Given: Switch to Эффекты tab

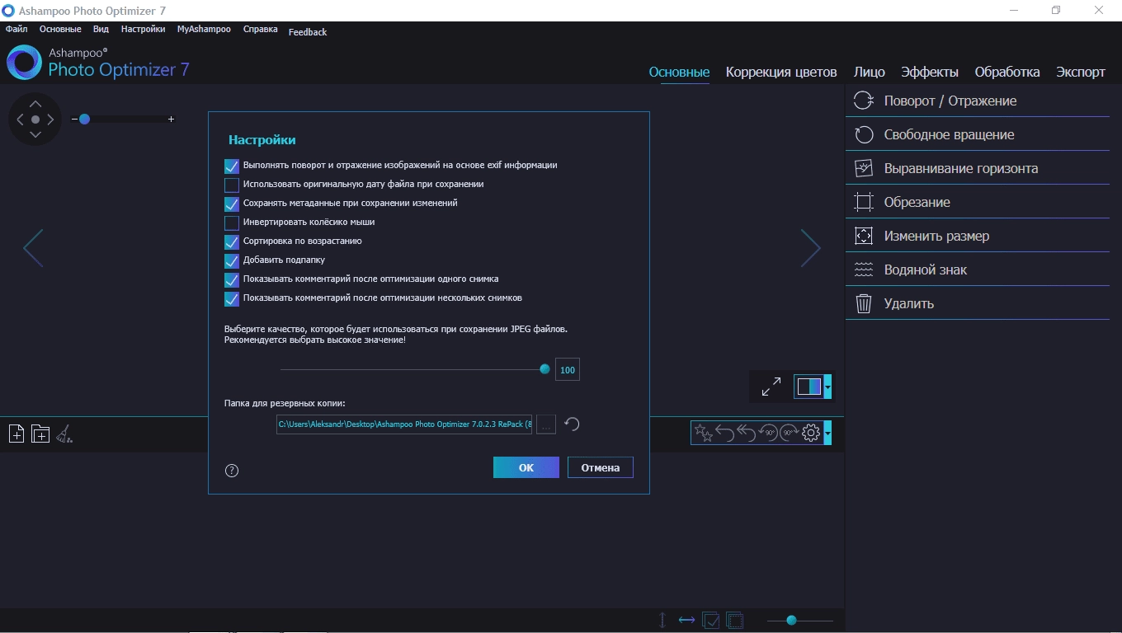Looking at the screenshot, I should [x=930, y=72].
